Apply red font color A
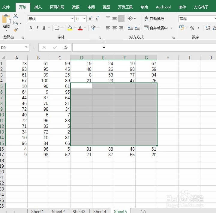The height and width of the screenshot is (213, 216). coord(80,28)
